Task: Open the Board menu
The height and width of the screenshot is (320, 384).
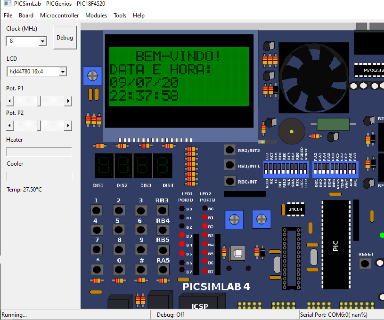Action: coord(26,16)
